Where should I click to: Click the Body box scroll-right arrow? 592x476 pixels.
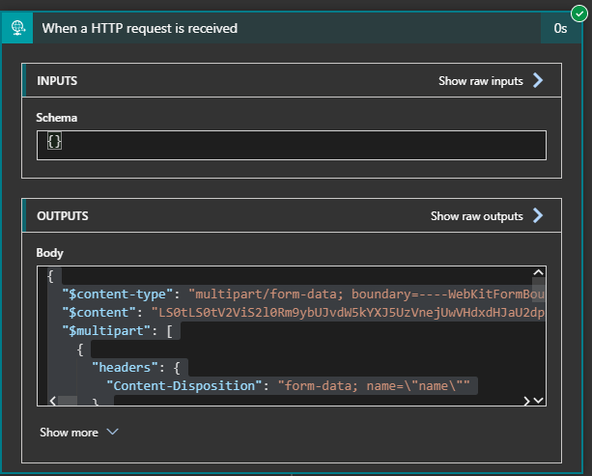coord(526,401)
